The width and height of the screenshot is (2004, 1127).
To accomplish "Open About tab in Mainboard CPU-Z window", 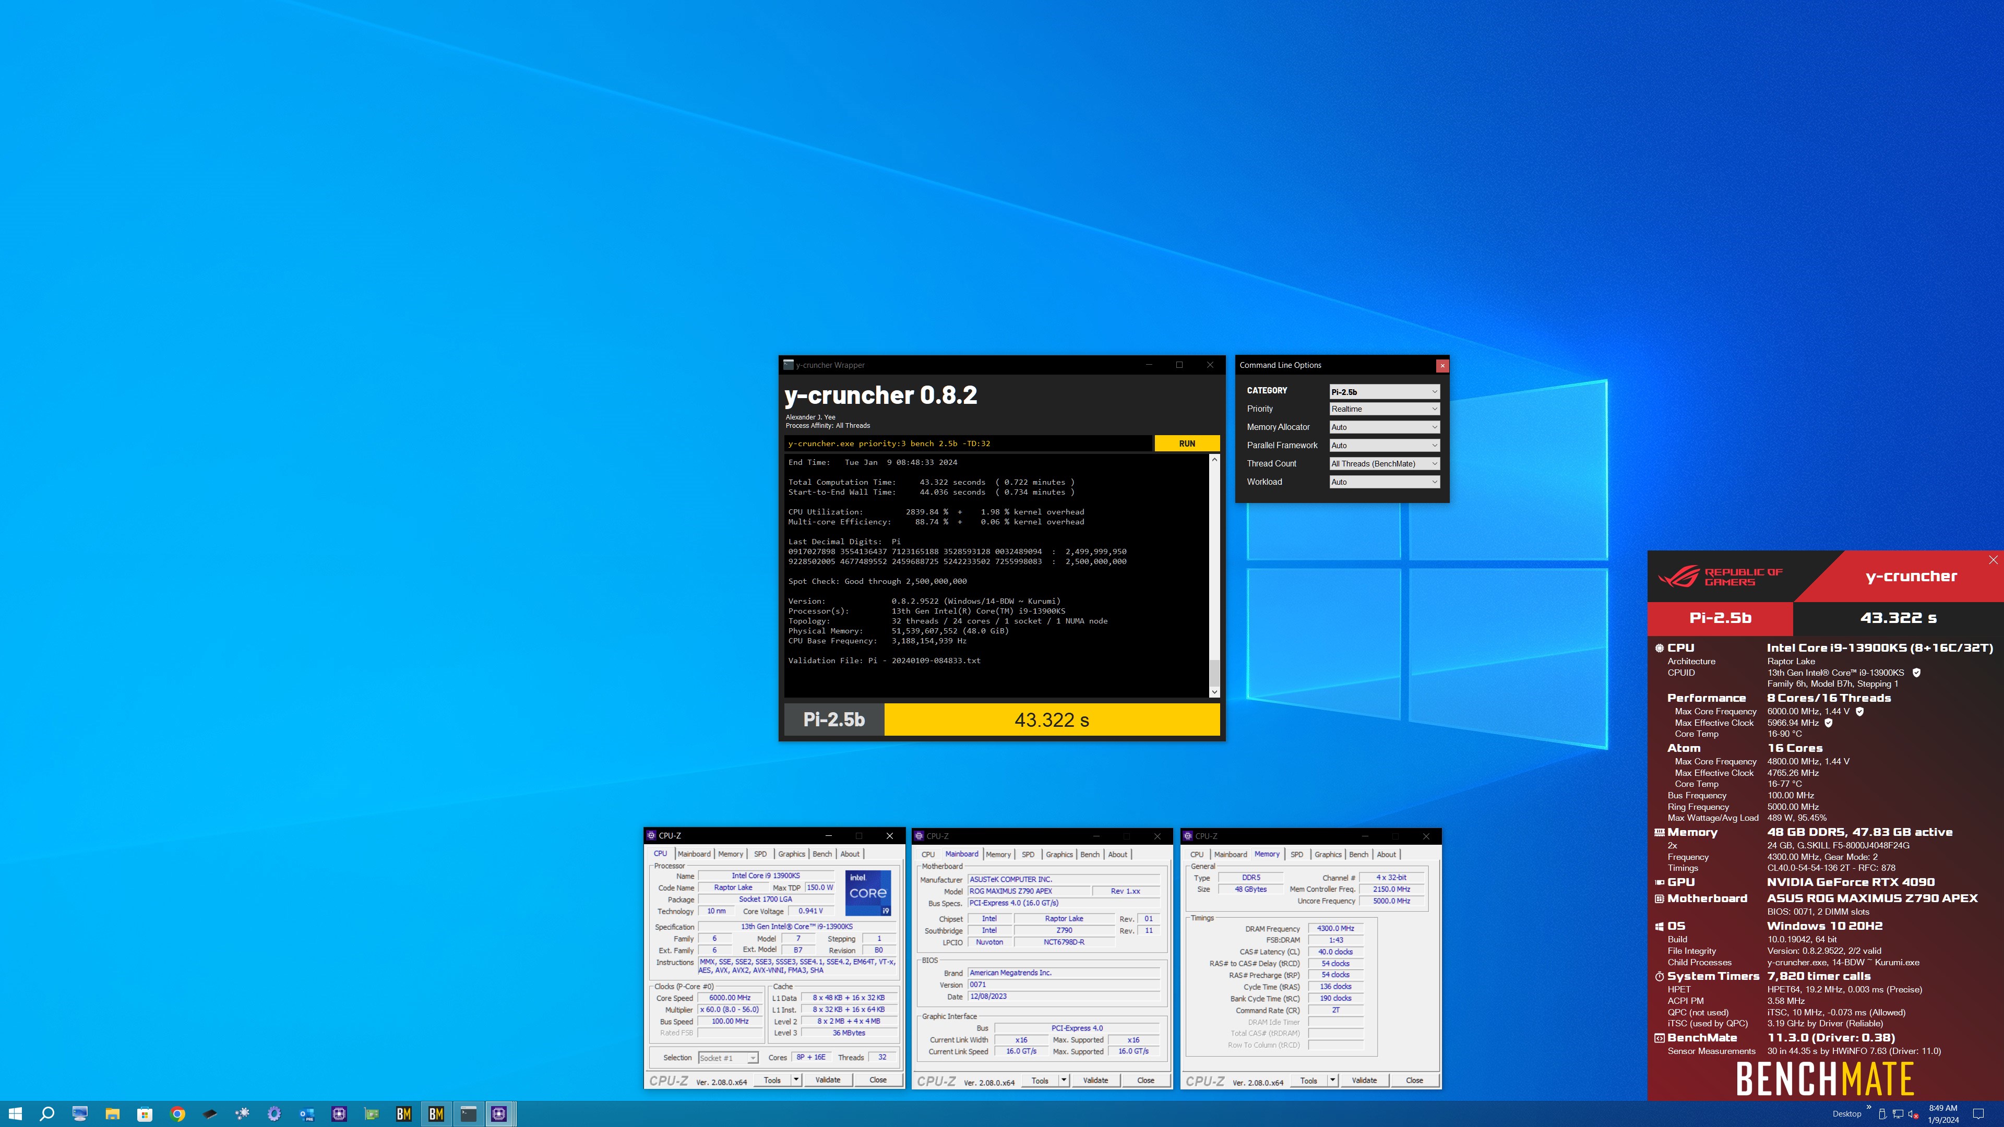I will click(x=1118, y=855).
